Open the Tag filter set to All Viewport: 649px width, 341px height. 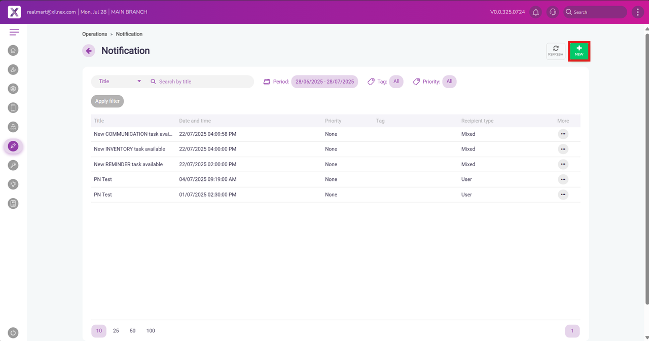point(396,82)
